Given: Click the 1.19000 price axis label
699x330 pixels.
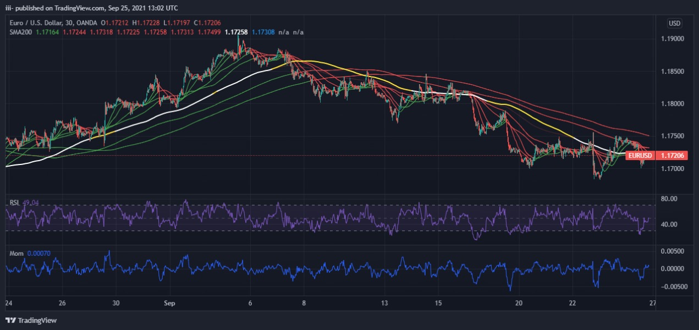Looking at the screenshot, I should coord(672,39).
